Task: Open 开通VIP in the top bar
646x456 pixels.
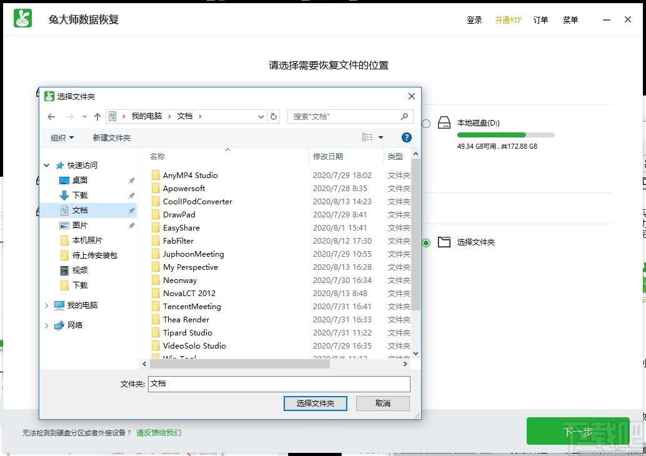Action: pos(508,20)
